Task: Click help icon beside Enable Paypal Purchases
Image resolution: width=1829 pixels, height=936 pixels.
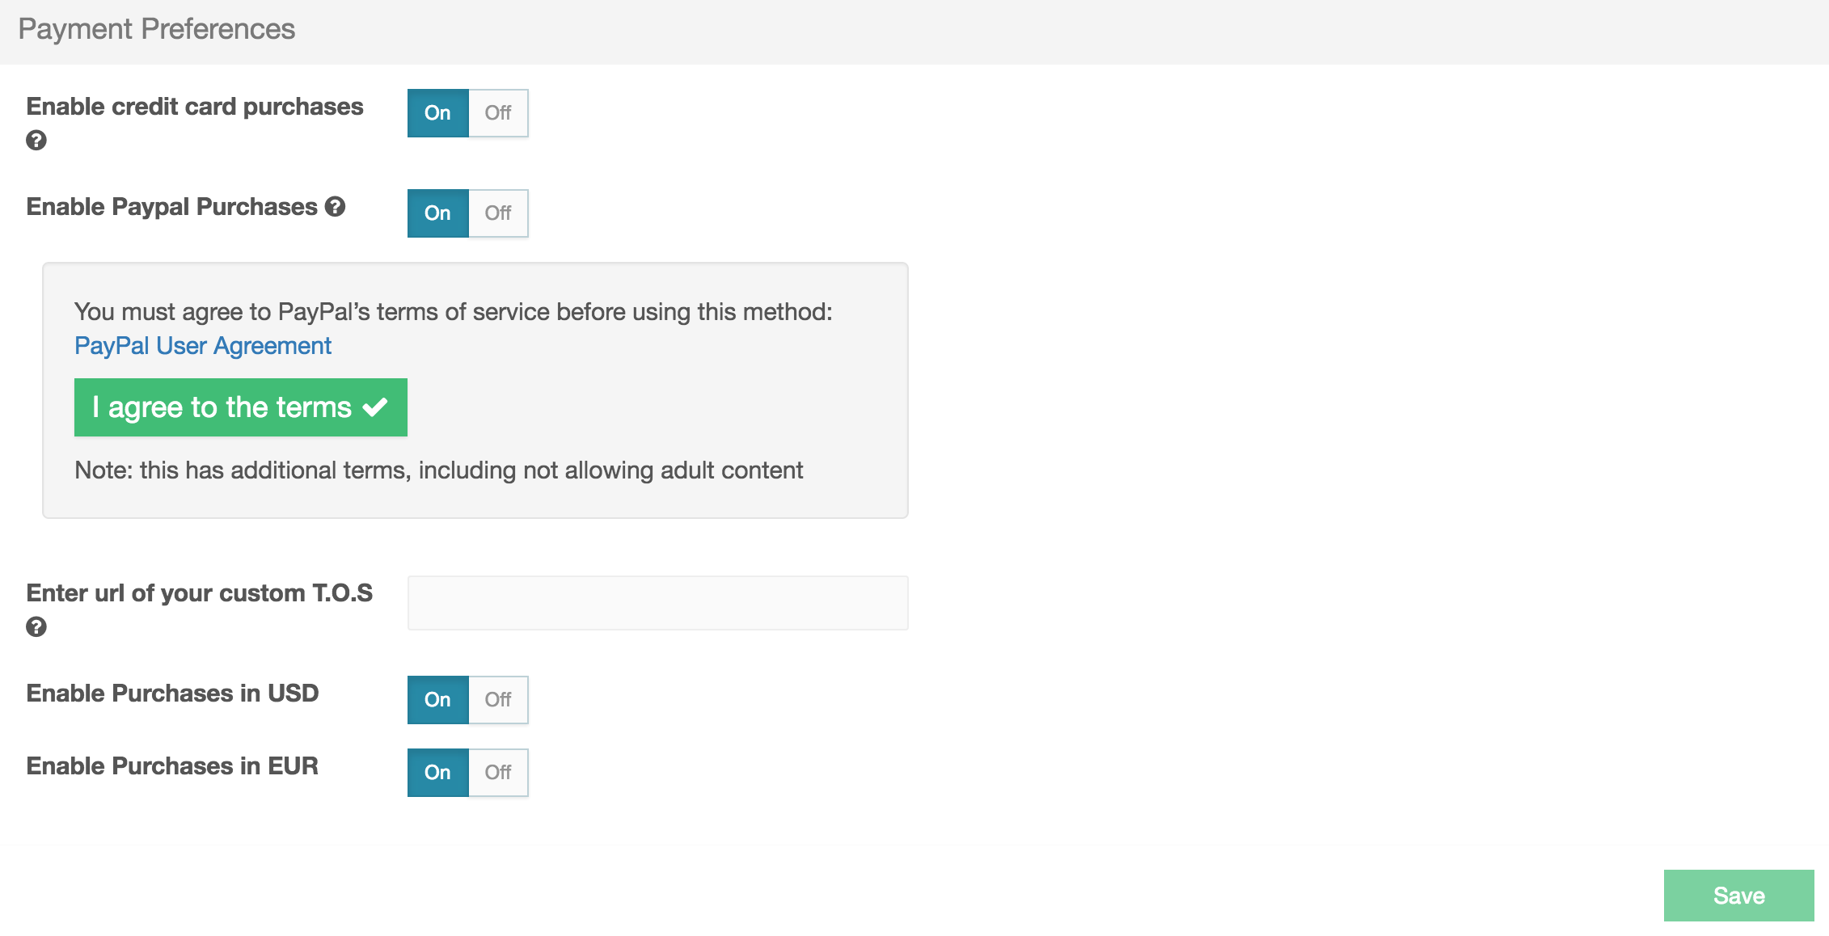Action: 335,207
